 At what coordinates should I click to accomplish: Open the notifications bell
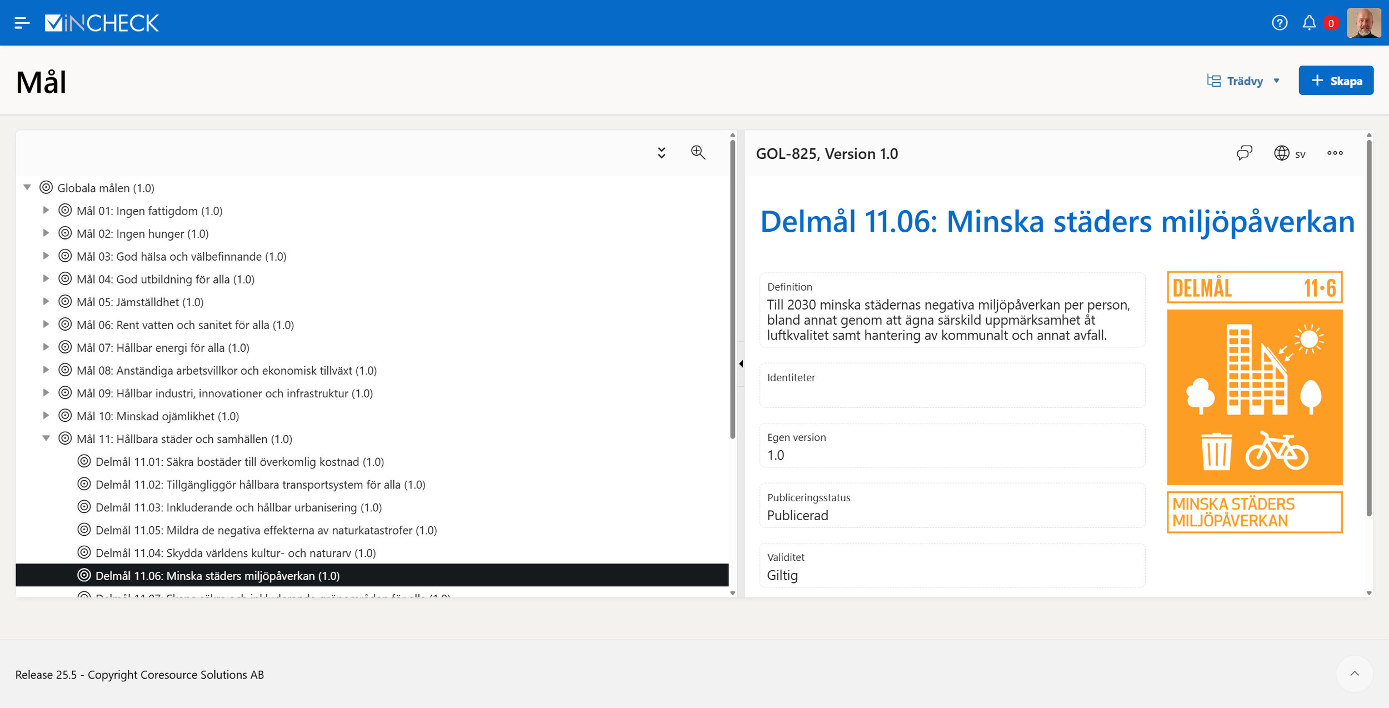(x=1309, y=23)
